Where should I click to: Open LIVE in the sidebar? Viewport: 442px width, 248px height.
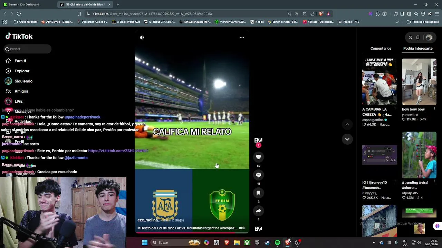pyautogui.click(x=14, y=101)
